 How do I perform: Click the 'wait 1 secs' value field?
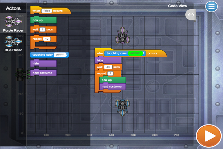42,30
